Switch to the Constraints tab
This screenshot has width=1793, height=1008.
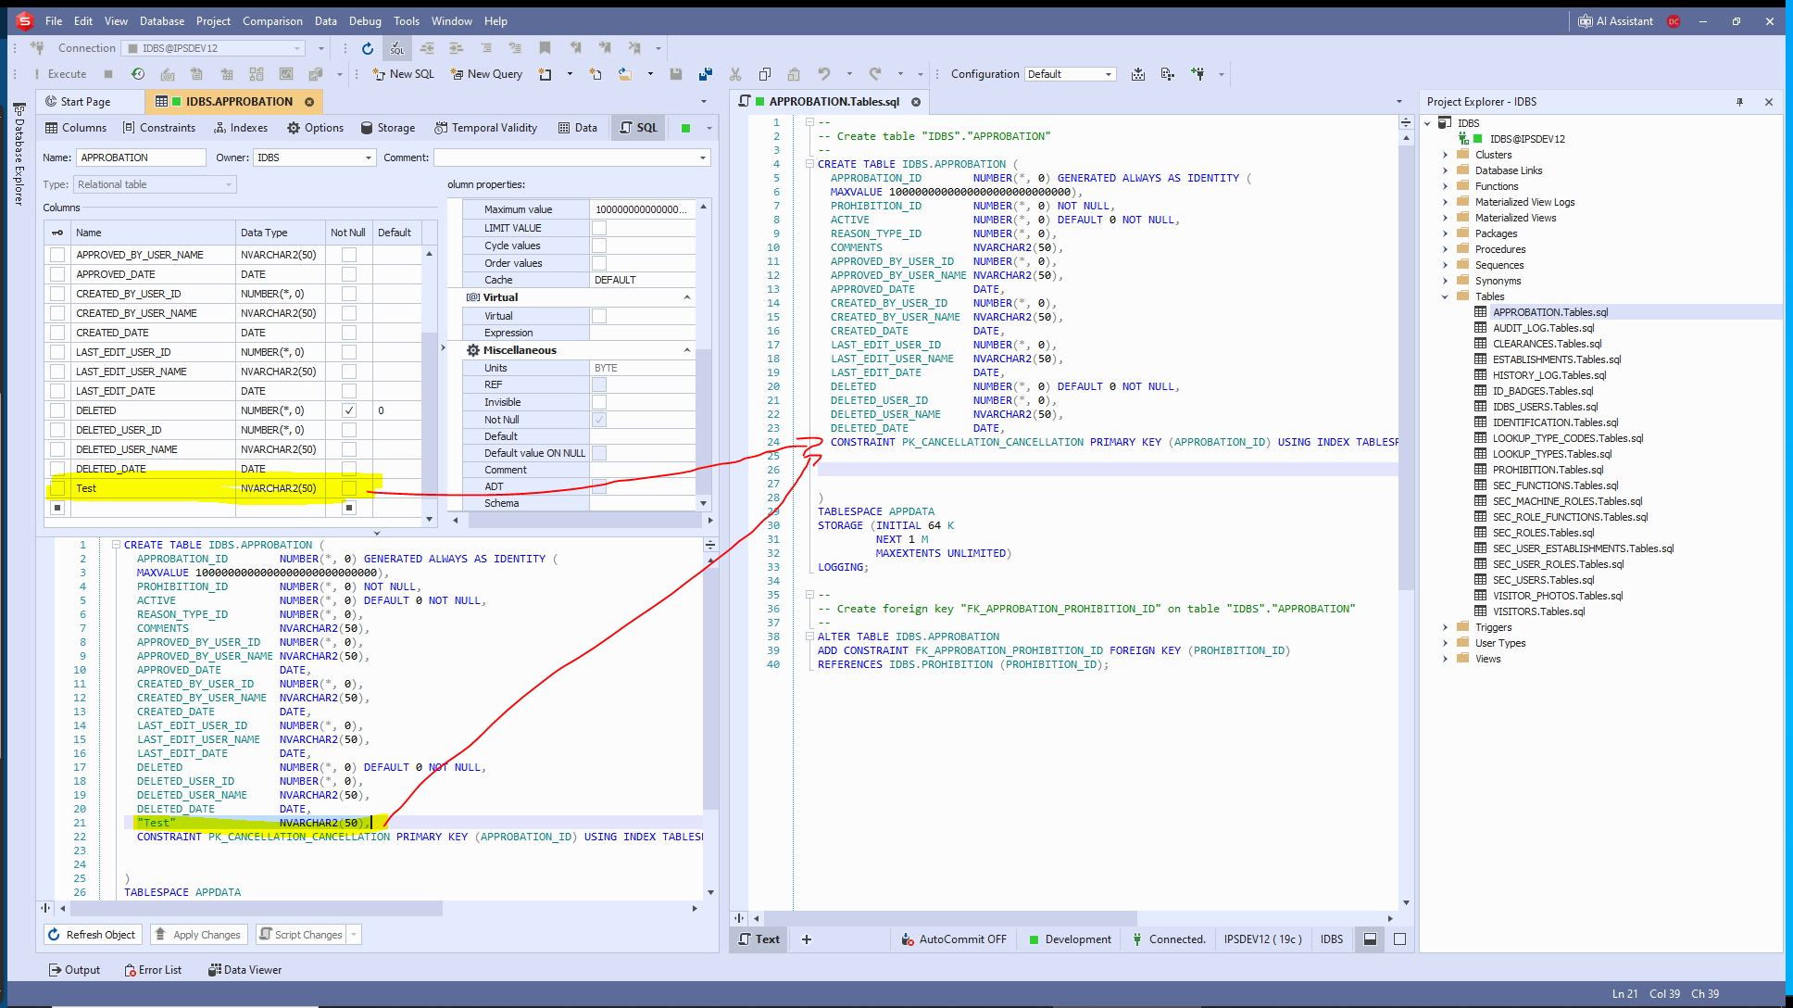tap(158, 128)
